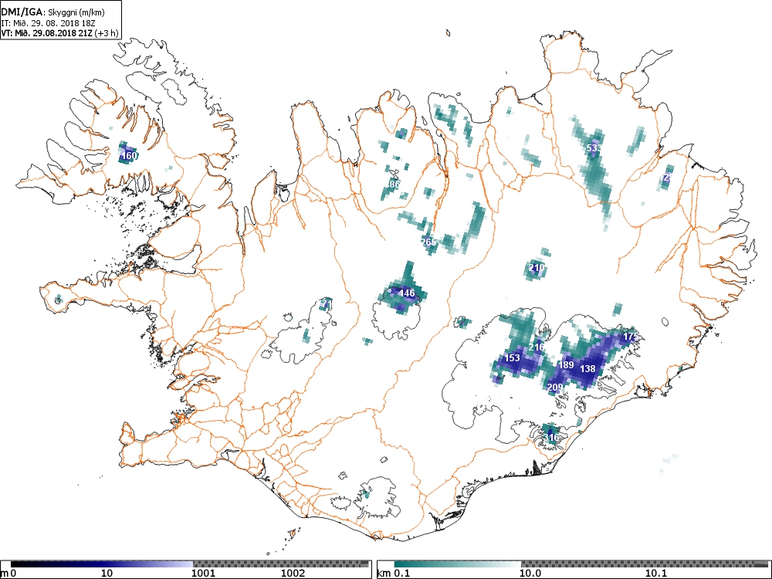Click the visibility value 146 in central Iceland
This screenshot has width=772, height=579.
[x=407, y=293]
